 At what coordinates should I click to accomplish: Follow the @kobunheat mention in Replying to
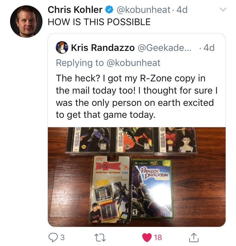pos(133,63)
